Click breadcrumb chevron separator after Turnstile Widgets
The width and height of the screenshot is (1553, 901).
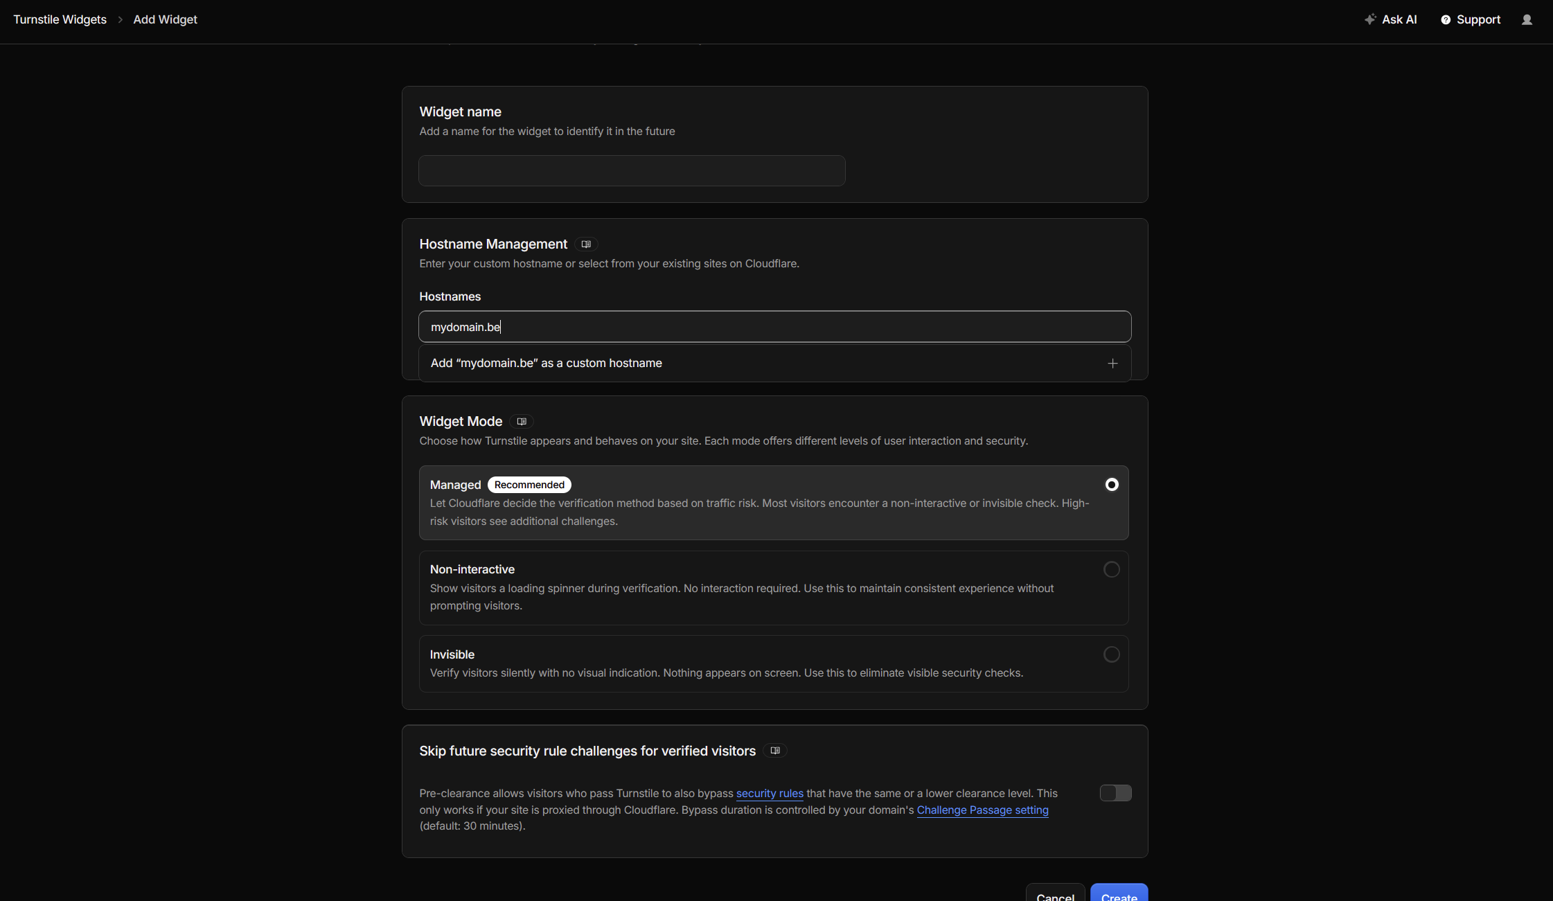[x=120, y=19]
